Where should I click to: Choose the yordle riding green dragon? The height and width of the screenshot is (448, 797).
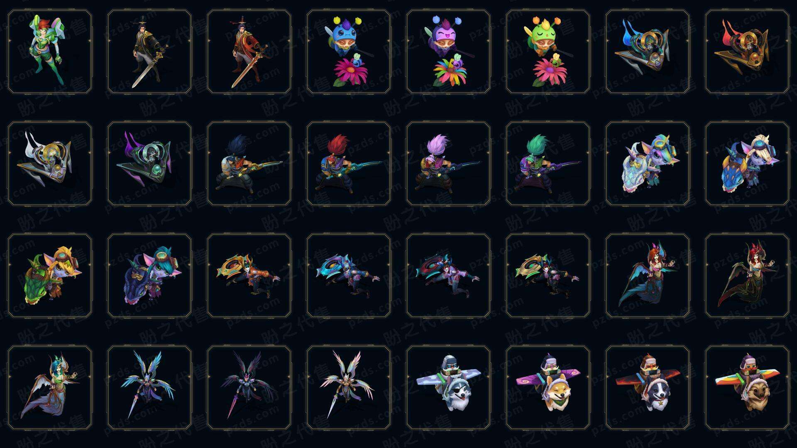point(50,275)
